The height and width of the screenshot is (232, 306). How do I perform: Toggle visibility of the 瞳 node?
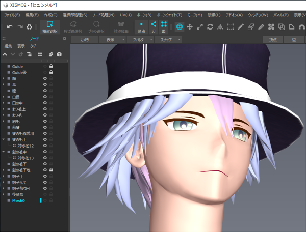[x=45, y=91]
